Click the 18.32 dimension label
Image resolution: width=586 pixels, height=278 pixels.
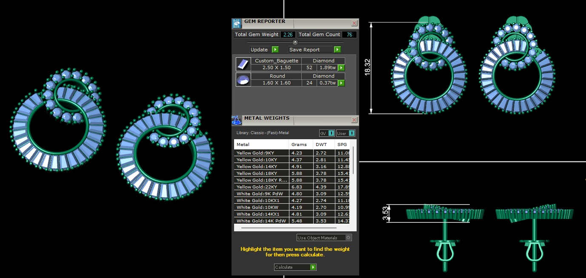(367, 67)
